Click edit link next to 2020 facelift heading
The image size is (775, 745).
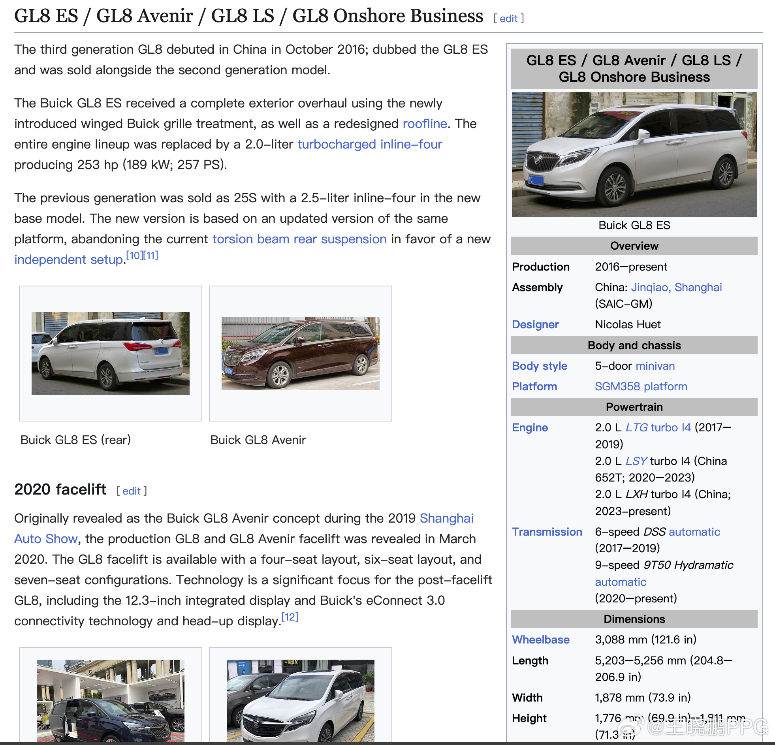(131, 491)
